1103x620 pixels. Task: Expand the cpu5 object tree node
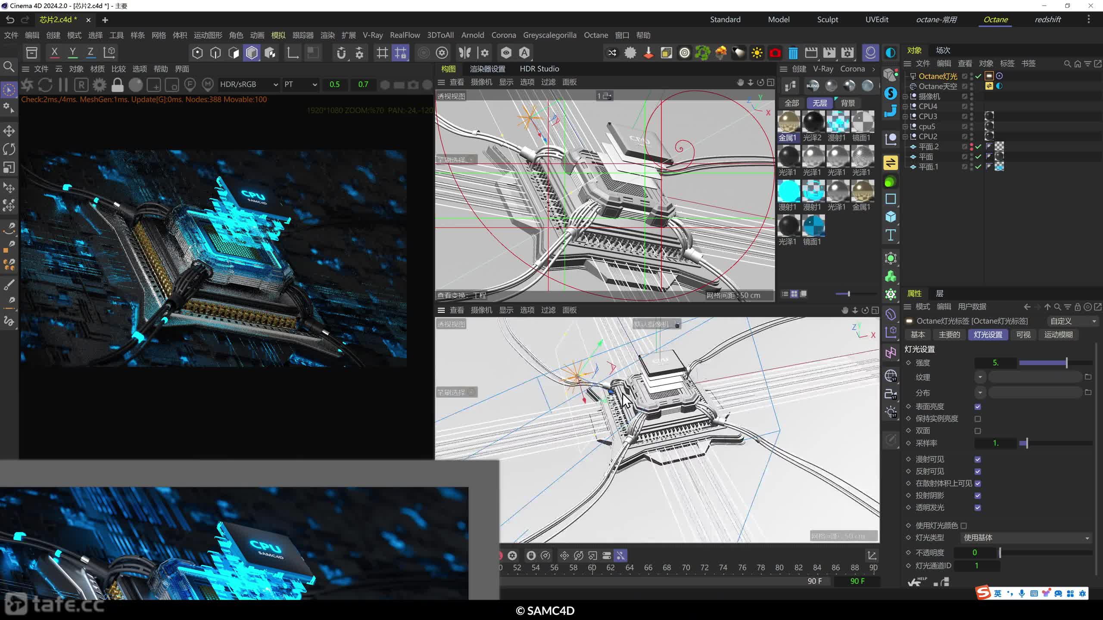click(x=905, y=127)
